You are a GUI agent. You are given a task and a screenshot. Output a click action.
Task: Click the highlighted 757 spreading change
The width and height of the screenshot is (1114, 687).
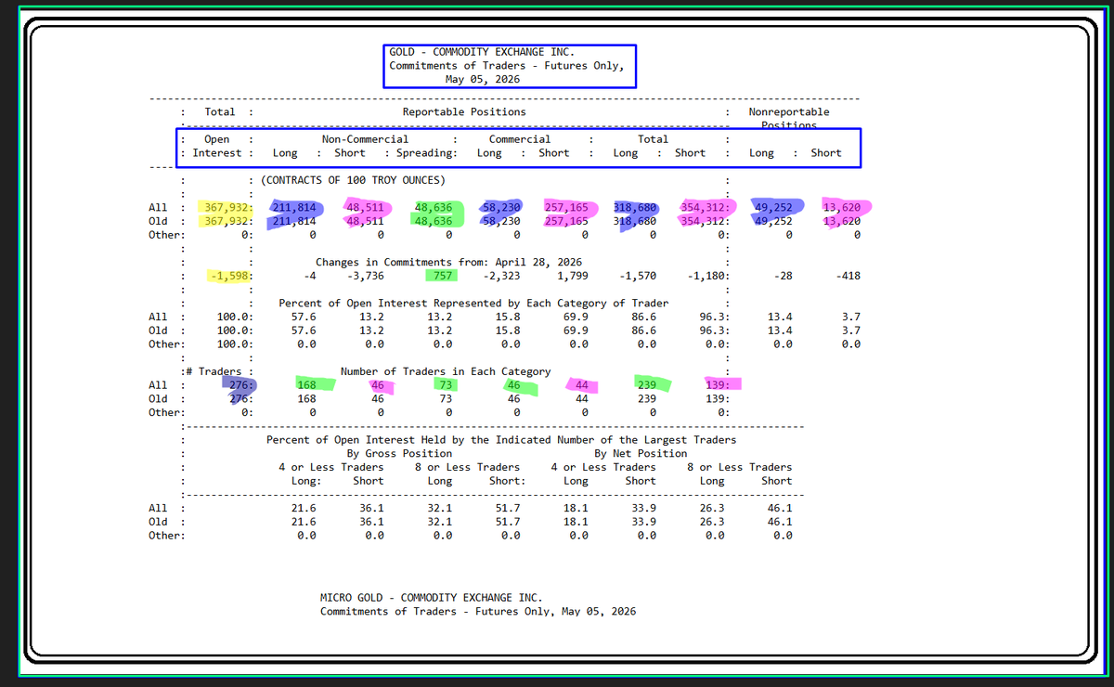point(443,276)
